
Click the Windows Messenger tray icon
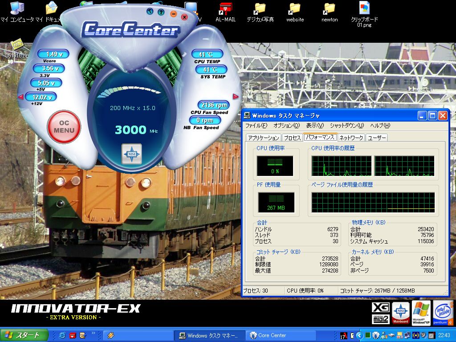click(384, 336)
